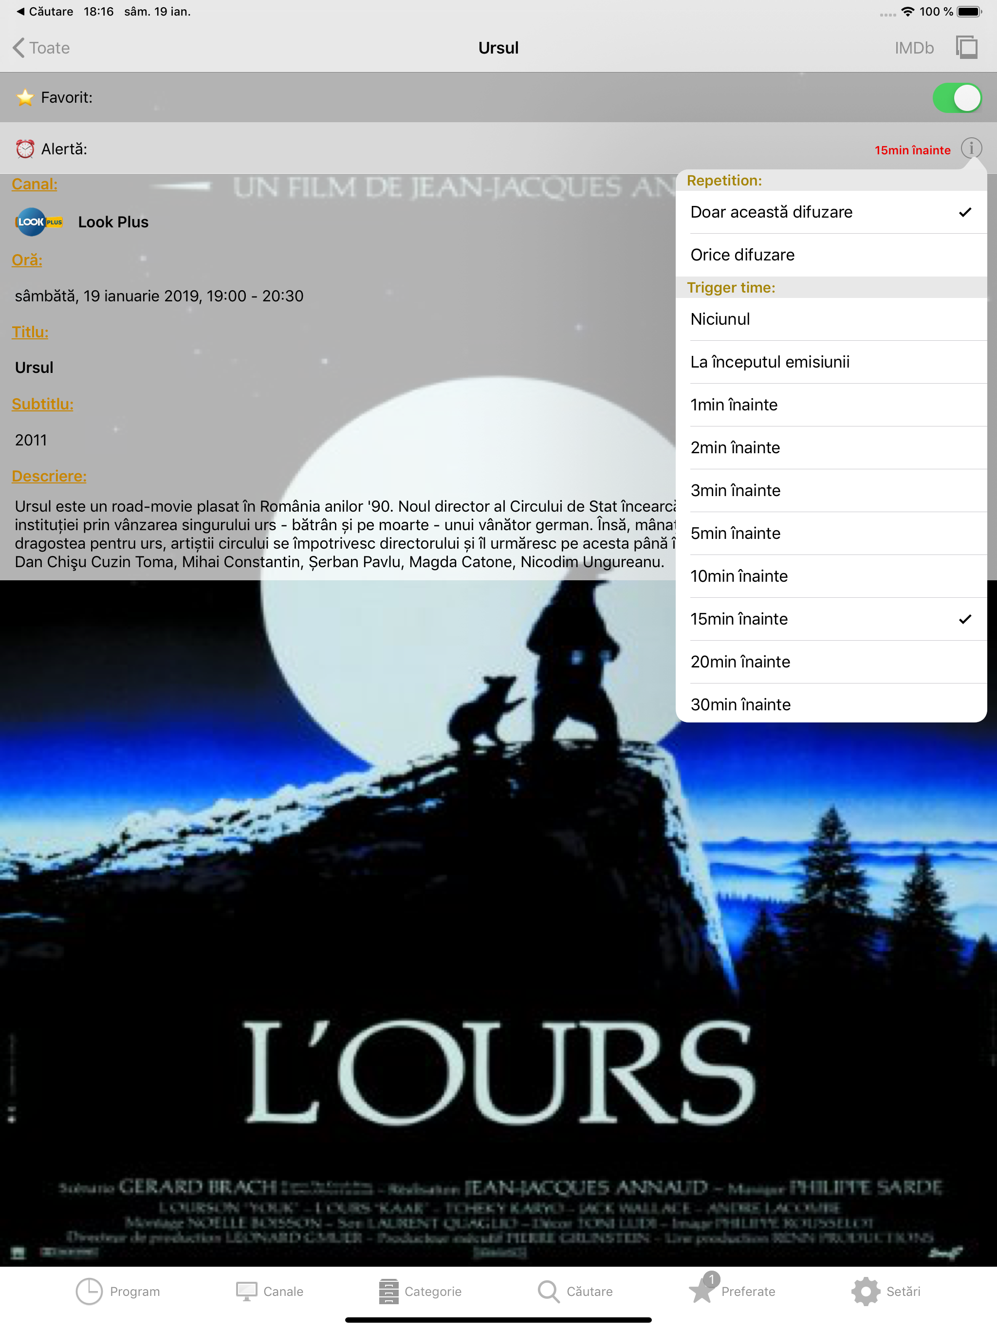Select Doar această difuzare repetition
Viewport: 997px width, 1330px height.
831,212
